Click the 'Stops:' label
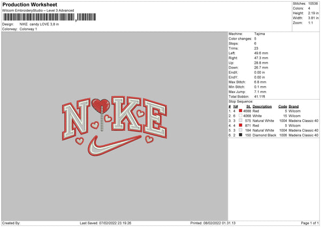Viewport: 321px width, 227px height. pyautogui.click(x=234, y=43)
